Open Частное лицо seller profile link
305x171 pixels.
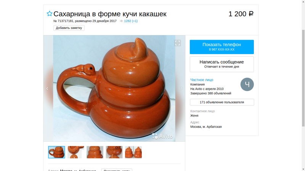click(x=202, y=80)
